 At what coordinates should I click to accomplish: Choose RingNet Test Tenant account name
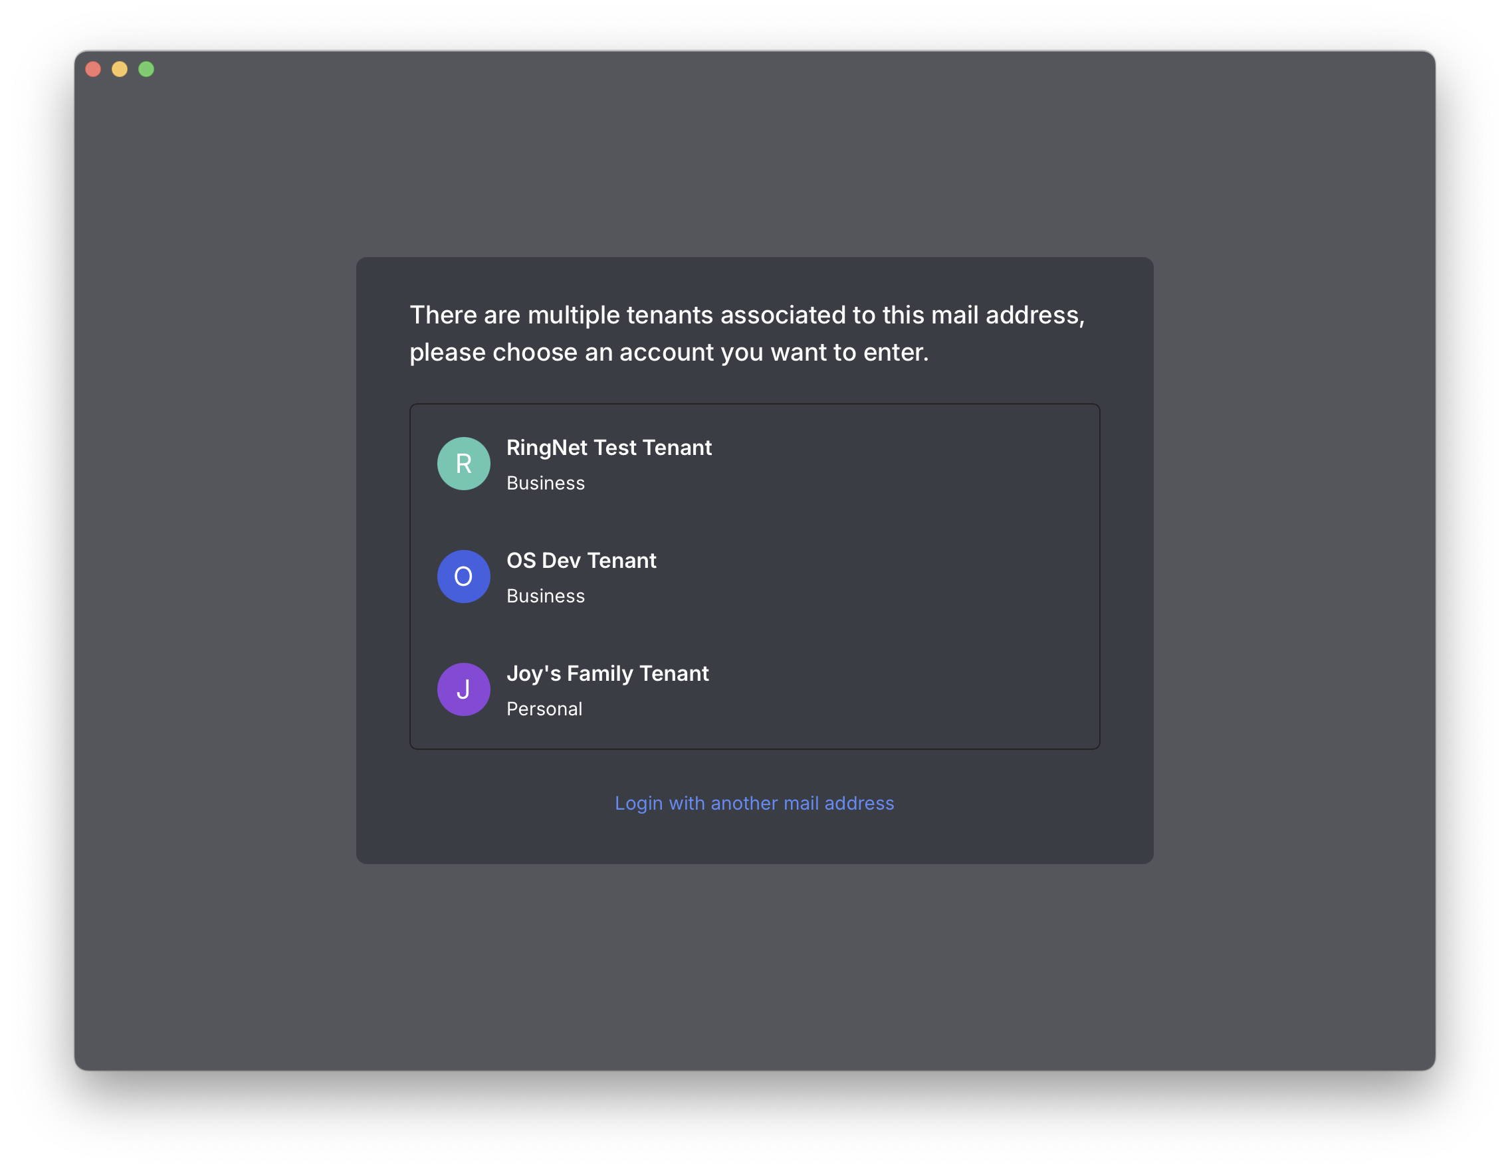608,448
